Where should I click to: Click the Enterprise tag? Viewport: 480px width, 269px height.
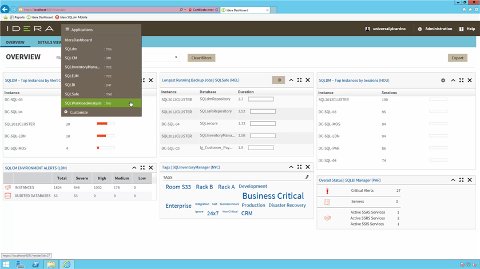pos(178,206)
